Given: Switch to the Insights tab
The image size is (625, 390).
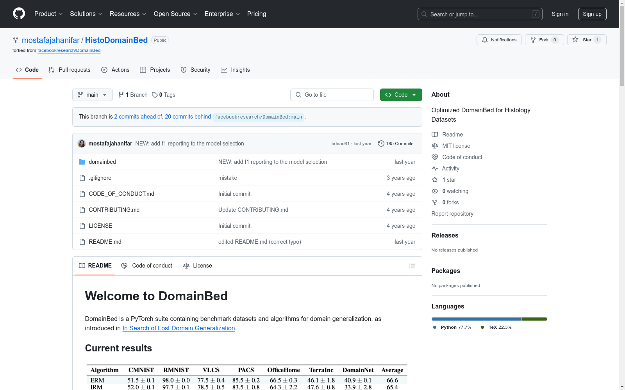Looking at the screenshot, I should [236, 70].
